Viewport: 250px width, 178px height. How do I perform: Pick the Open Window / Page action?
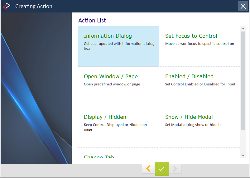[118, 87]
